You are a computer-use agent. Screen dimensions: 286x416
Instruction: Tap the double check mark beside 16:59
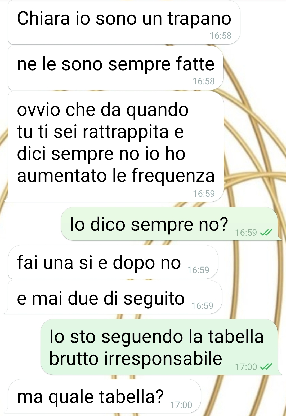[x=266, y=233]
